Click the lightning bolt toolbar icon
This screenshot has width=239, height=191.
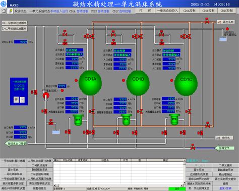pos(11,11)
